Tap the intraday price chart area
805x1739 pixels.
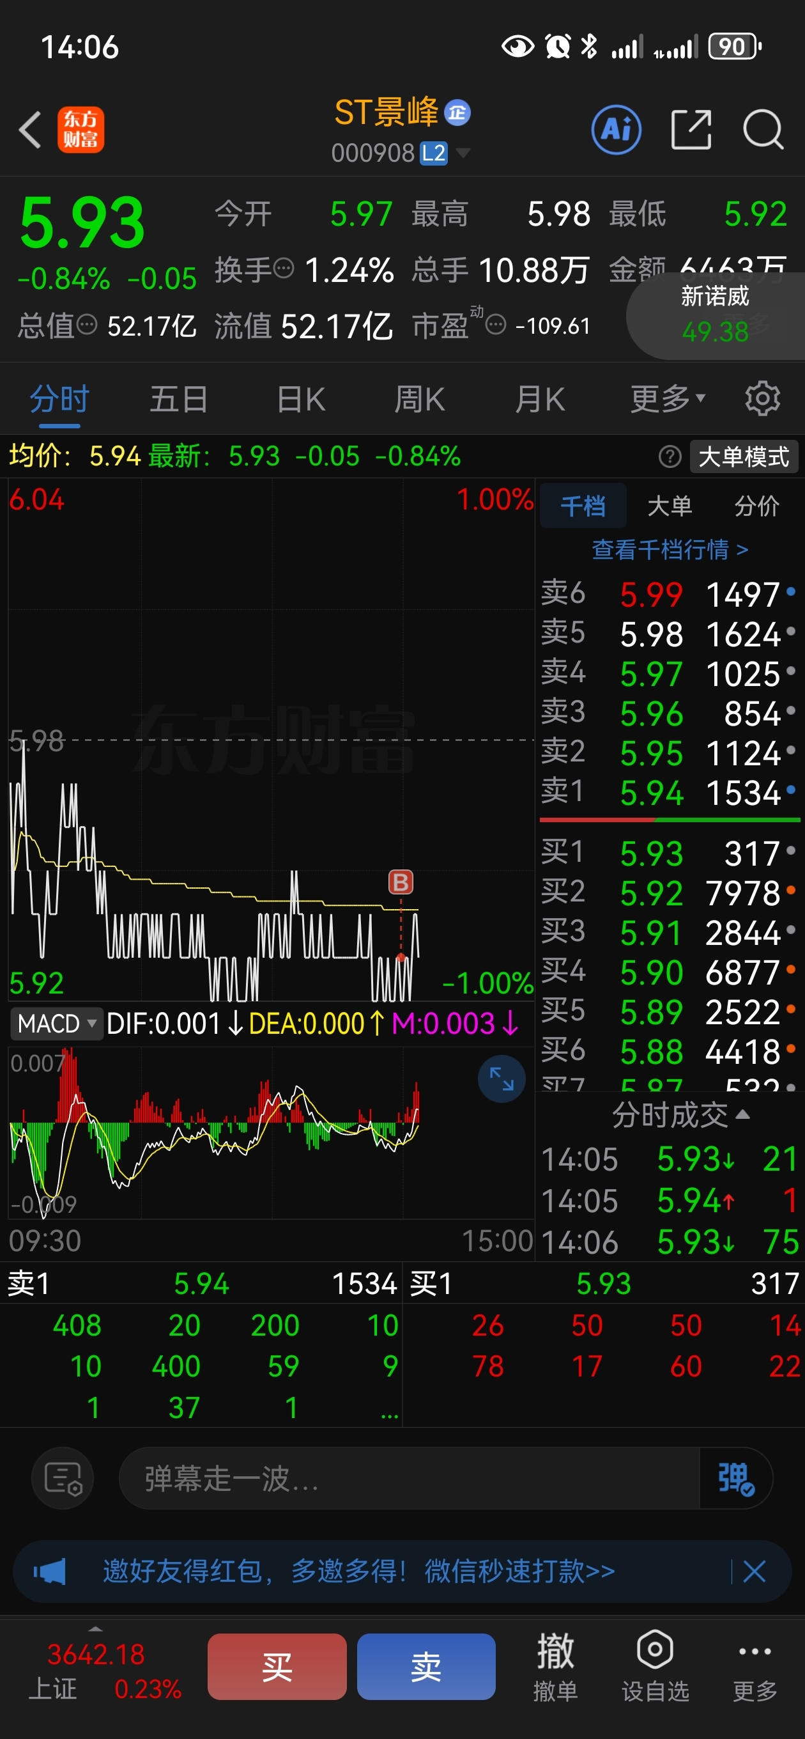tap(272, 739)
